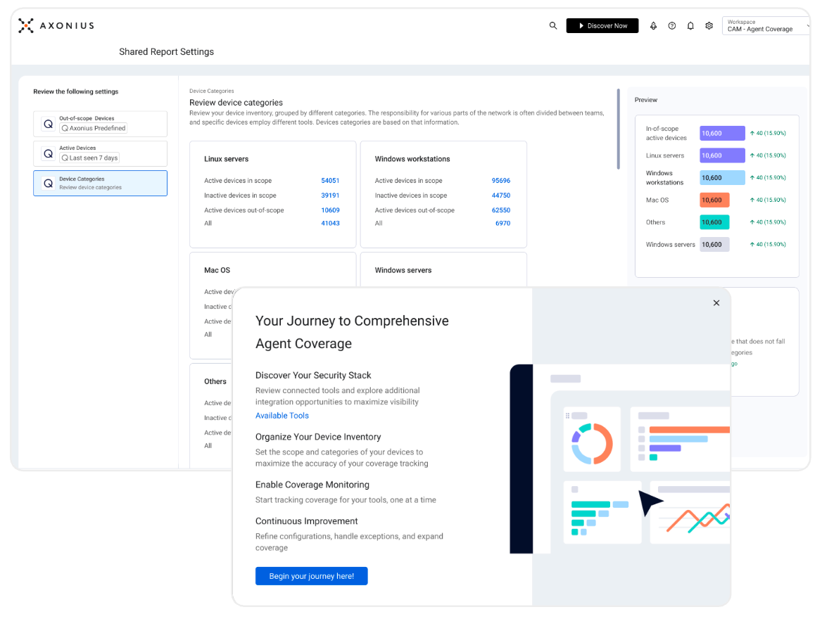Open Windows workstations All count 6970
Screen dimensions: 822x619
502,223
